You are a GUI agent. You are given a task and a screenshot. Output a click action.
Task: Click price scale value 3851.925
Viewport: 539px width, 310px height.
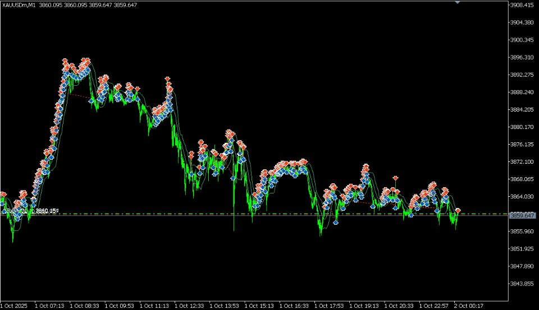point(523,249)
